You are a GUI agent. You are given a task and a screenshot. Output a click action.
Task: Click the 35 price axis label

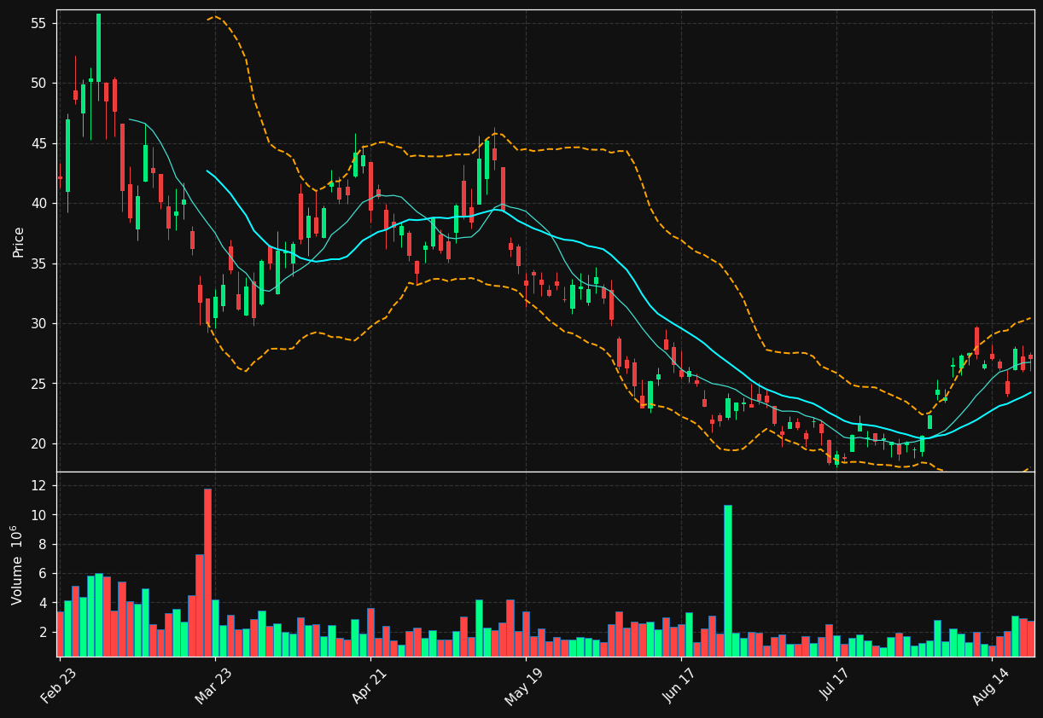39,263
